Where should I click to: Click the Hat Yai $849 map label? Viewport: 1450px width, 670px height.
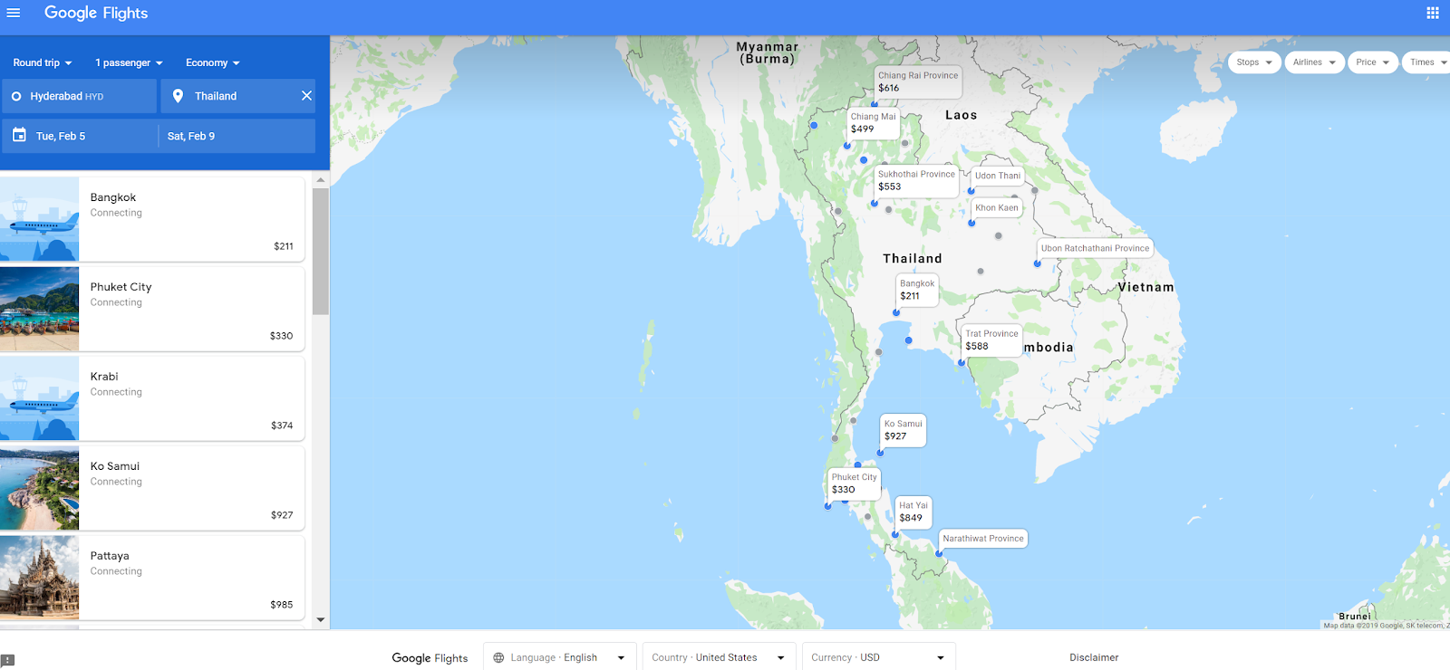point(913,512)
